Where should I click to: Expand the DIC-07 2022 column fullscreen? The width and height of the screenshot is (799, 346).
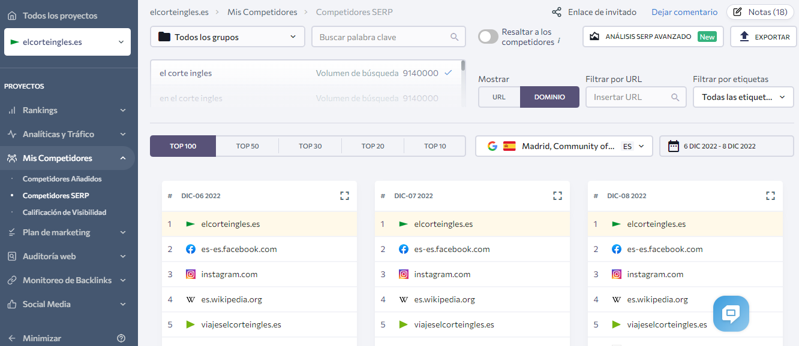(557, 196)
